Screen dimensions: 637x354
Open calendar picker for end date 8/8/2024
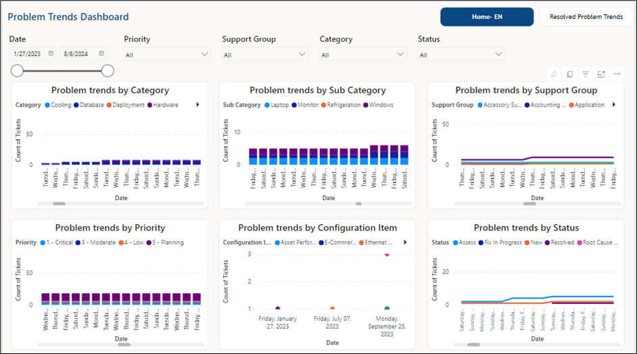coord(101,53)
